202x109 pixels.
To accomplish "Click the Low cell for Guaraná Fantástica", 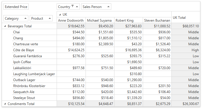I will click(x=186, y=56).
